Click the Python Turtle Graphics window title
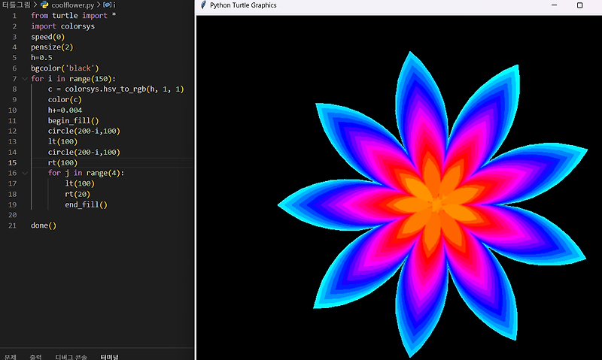This screenshot has height=360, width=602. click(x=243, y=5)
